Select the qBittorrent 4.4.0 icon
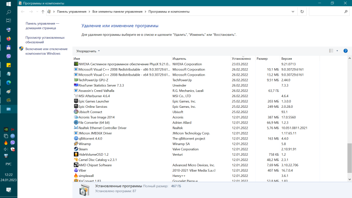 76,139
